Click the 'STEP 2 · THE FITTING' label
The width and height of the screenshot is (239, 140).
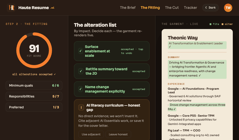(x=27, y=24)
